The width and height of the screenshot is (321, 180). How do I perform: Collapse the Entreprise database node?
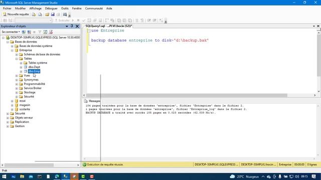pos(12,50)
